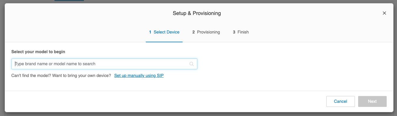Close the Setup & Provisioning dialog
Image resolution: width=397 pixels, height=116 pixels.
click(384, 13)
